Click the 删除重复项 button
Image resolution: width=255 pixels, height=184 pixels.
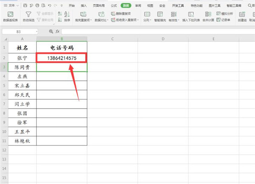pos(121,14)
